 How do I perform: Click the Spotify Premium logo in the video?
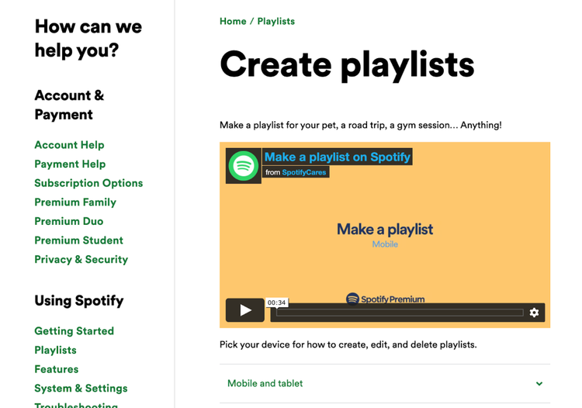point(385,299)
